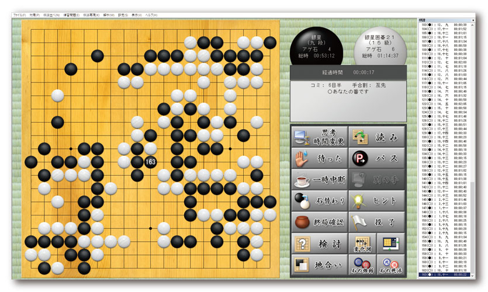
Task: Open the 表示(V) menu
Action: [136, 15]
